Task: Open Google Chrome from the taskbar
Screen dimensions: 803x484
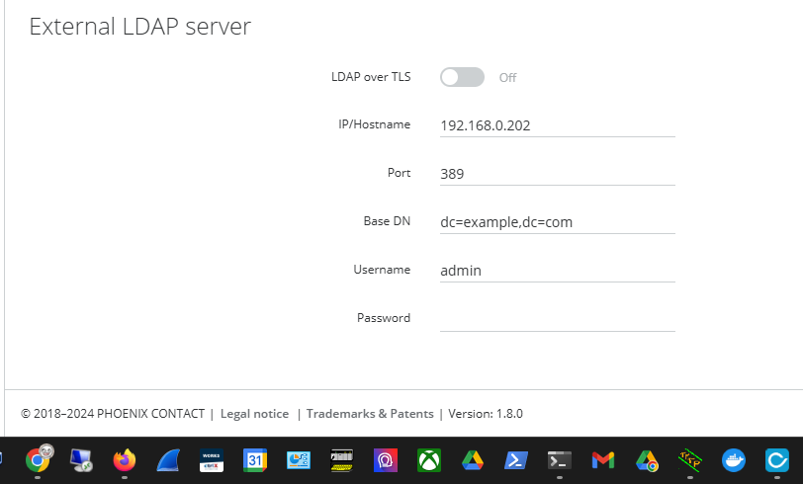Action: pos(38,460)
